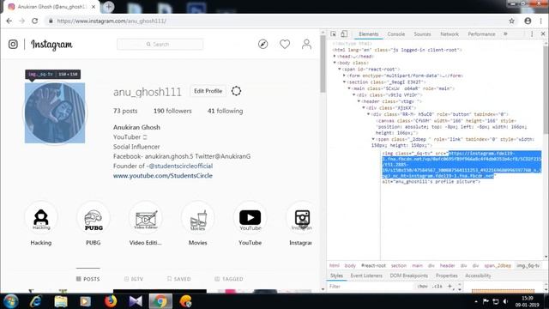This screenshot has width=549, height=309.
Task: Launch Firefox from taskbar
Action: 111,301
